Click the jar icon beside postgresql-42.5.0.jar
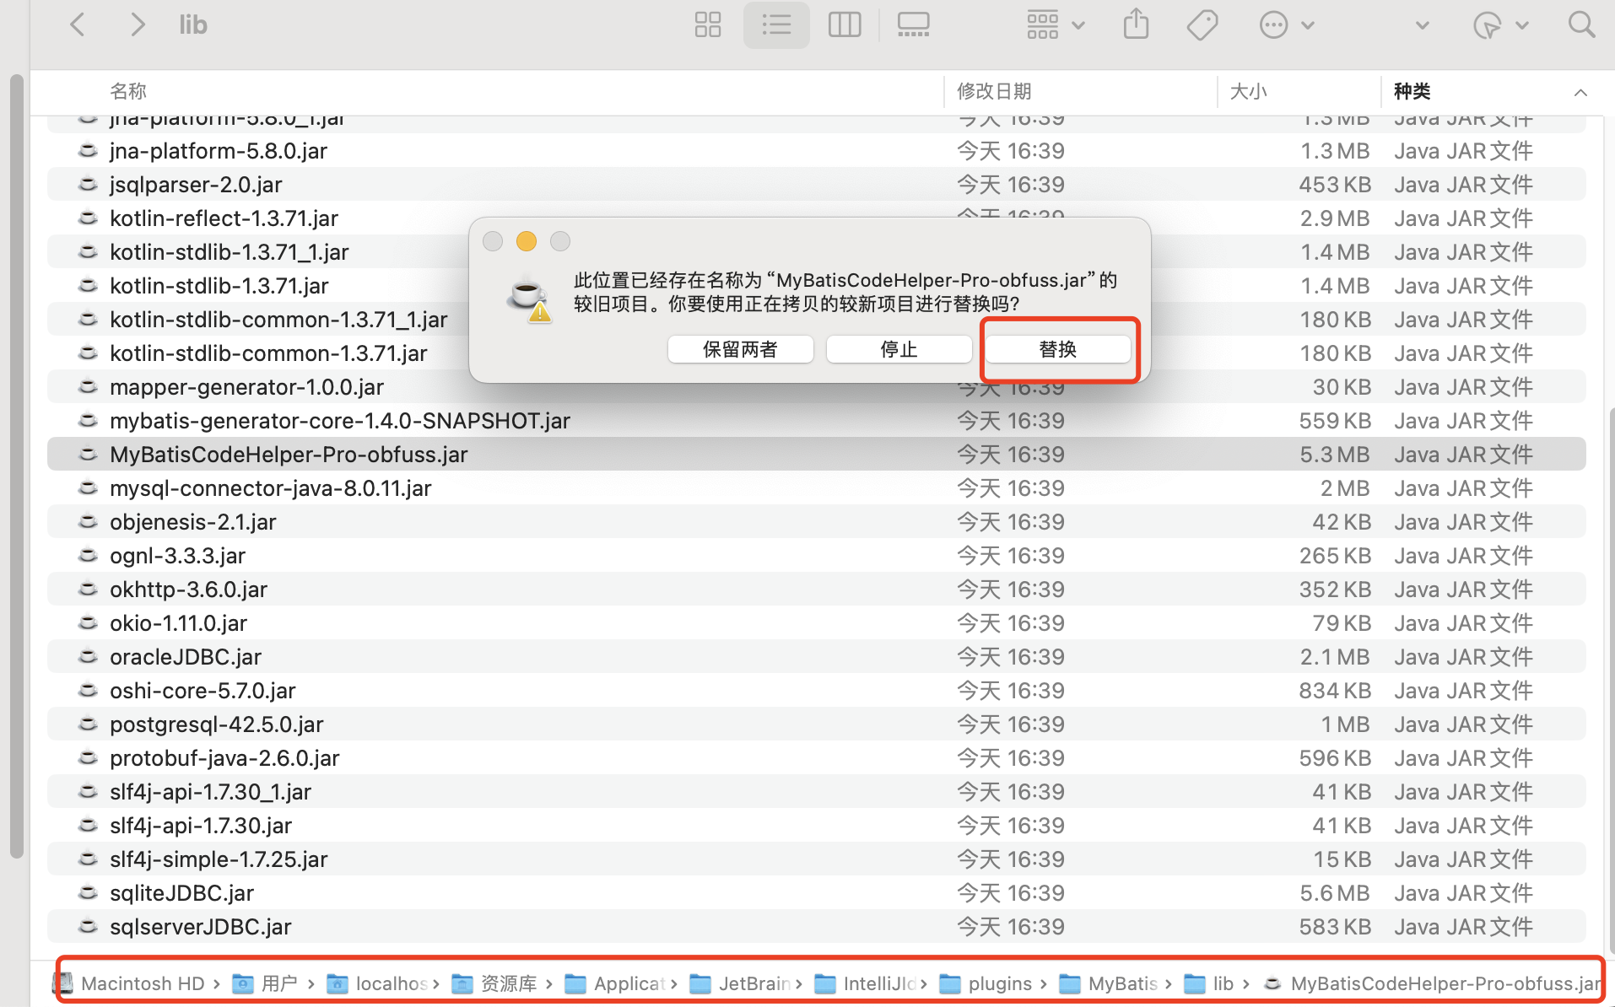 pos(87,724)
